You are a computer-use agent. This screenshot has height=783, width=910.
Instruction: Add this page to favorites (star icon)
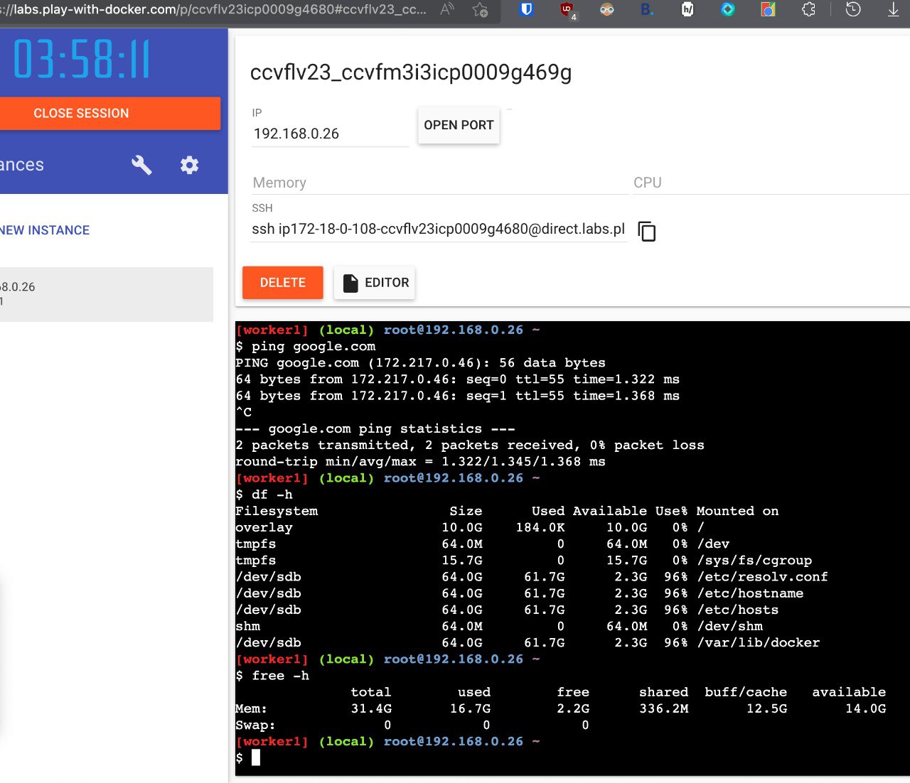pos(481,10)
